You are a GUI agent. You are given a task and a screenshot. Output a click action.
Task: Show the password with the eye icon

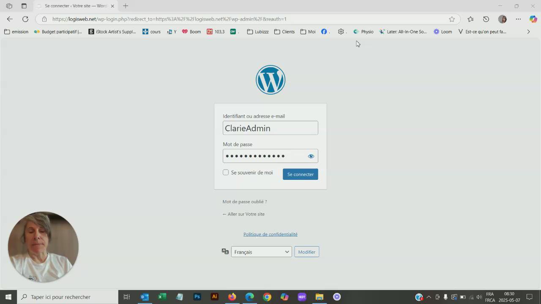click(x=311, y=156)
